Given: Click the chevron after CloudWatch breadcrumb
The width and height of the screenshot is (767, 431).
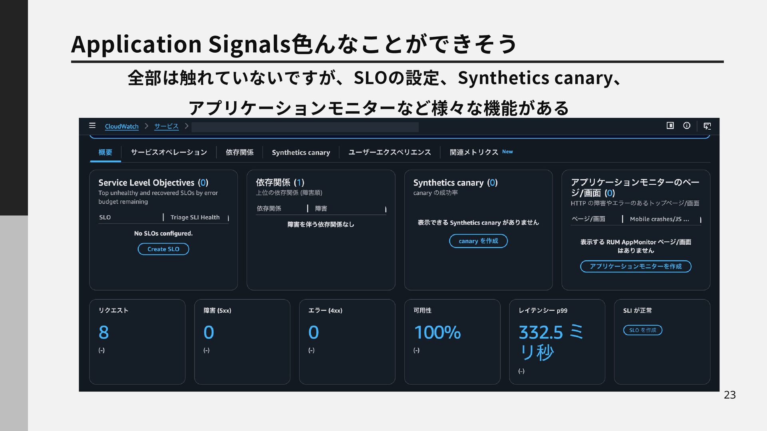Looking at the screenshot, I should tap(147, 126).
